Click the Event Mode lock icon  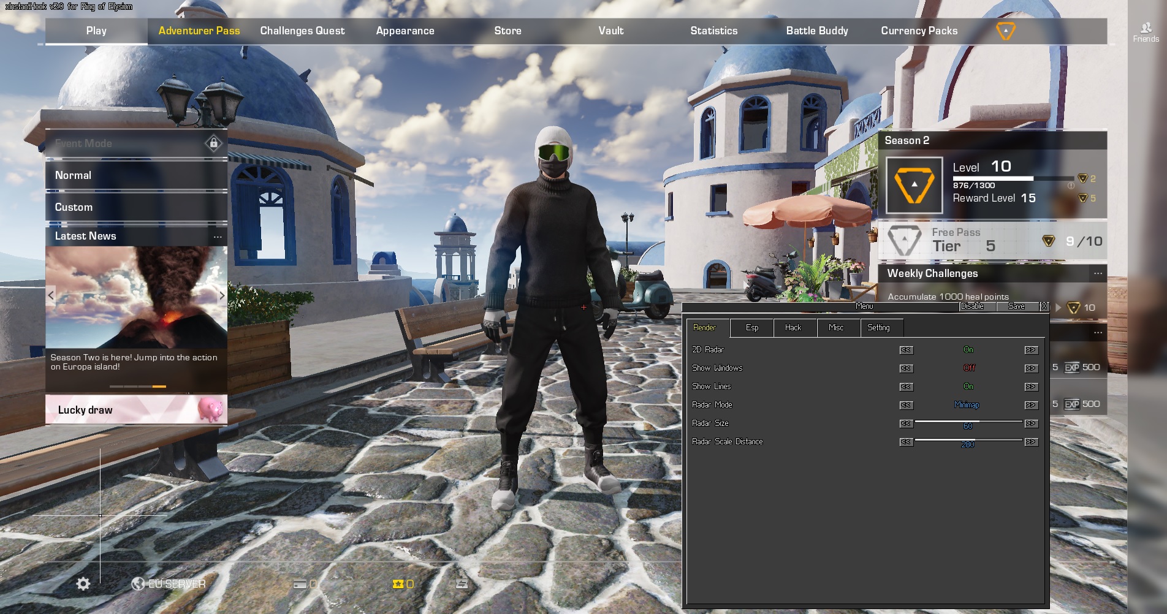(213, 143)
